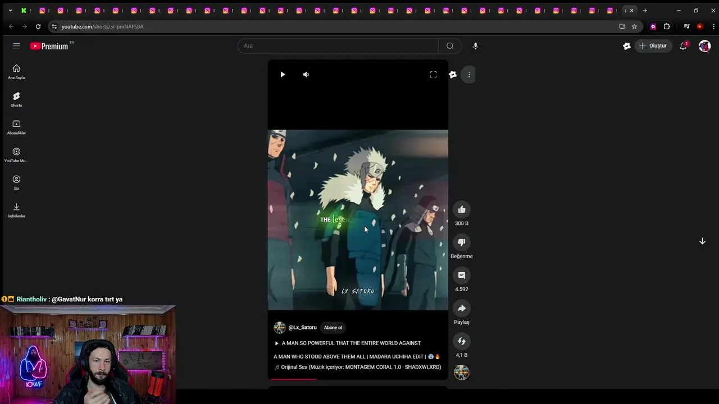Click the Short's video frame
719x404 pixels.
[358, 220]
